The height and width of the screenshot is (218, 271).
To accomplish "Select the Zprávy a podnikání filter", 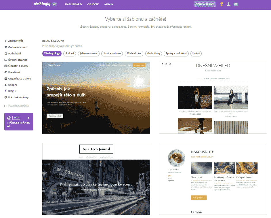I will coord(176,53).
